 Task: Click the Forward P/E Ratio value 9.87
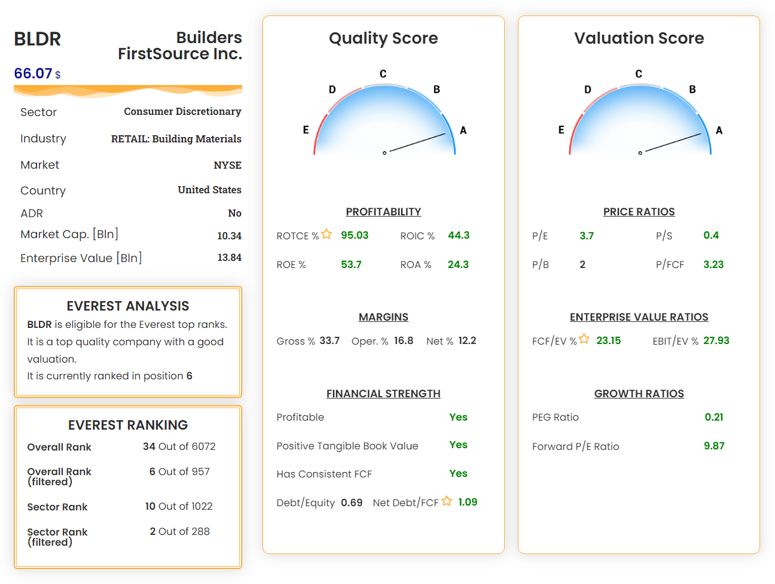pyautogui.click(x=714, y=446)
